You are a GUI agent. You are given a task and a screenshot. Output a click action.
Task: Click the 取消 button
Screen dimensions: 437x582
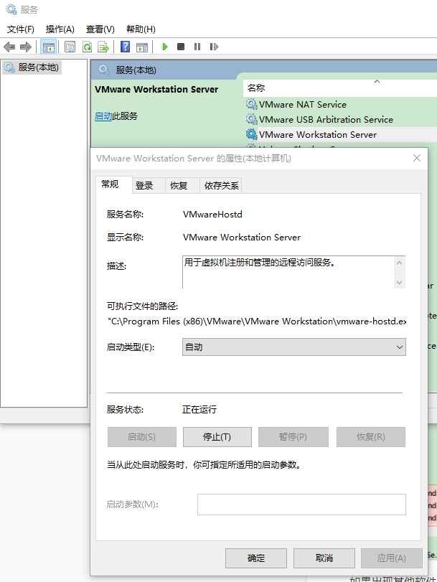click(324, 558)
